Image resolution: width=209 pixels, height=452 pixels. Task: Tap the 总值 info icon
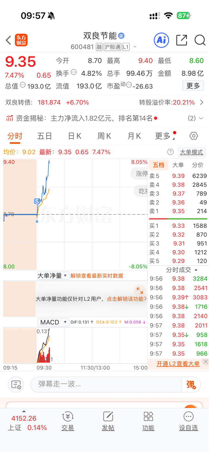pyautogui.click(x=23, y=85)
